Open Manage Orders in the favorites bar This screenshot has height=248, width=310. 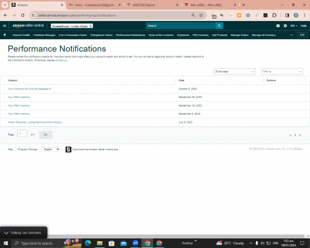tap(239, 35)
